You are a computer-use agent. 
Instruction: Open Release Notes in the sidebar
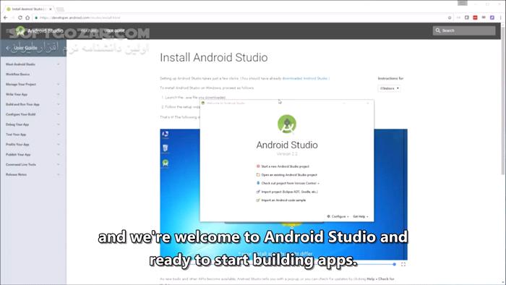pos(16,174)
